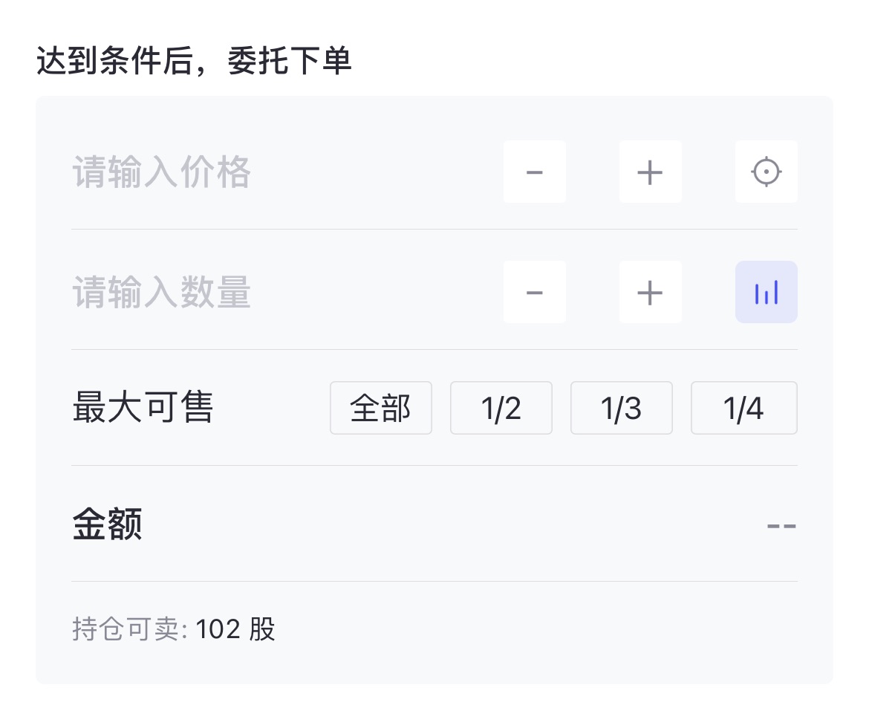Choose the 1/4 position option
869x705 pixels.
[743, 408]
